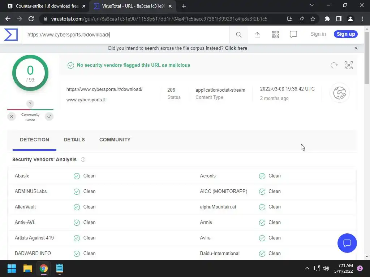Click the install/download page icon
Image resolution: width=370 pixels, height=277 pixels.
pos(289,19)
